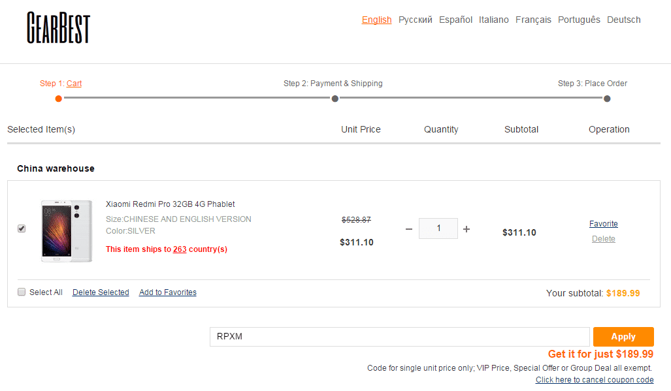The height and width of the screenshot is (391, 671).
Task: Open the Xiaomi Redmi Pro product thumbnail
Action: click(67, 231)
